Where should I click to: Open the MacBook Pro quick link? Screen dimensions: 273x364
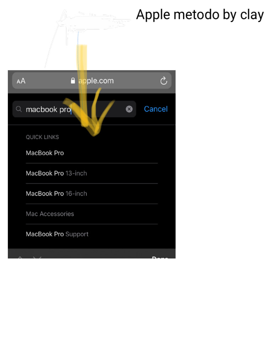pos(45,153)
